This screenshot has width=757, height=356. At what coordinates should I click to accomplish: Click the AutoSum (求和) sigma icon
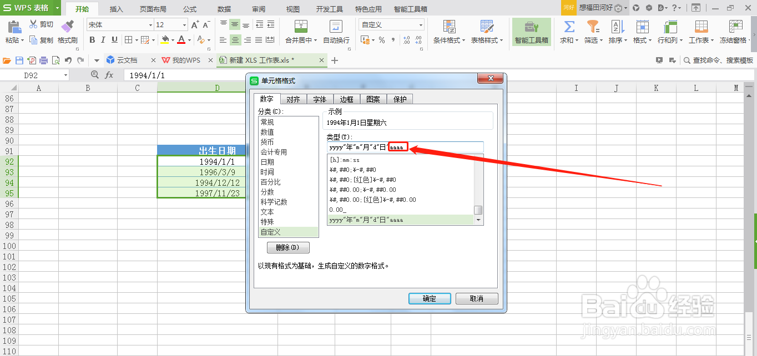[x=569, y=26]
